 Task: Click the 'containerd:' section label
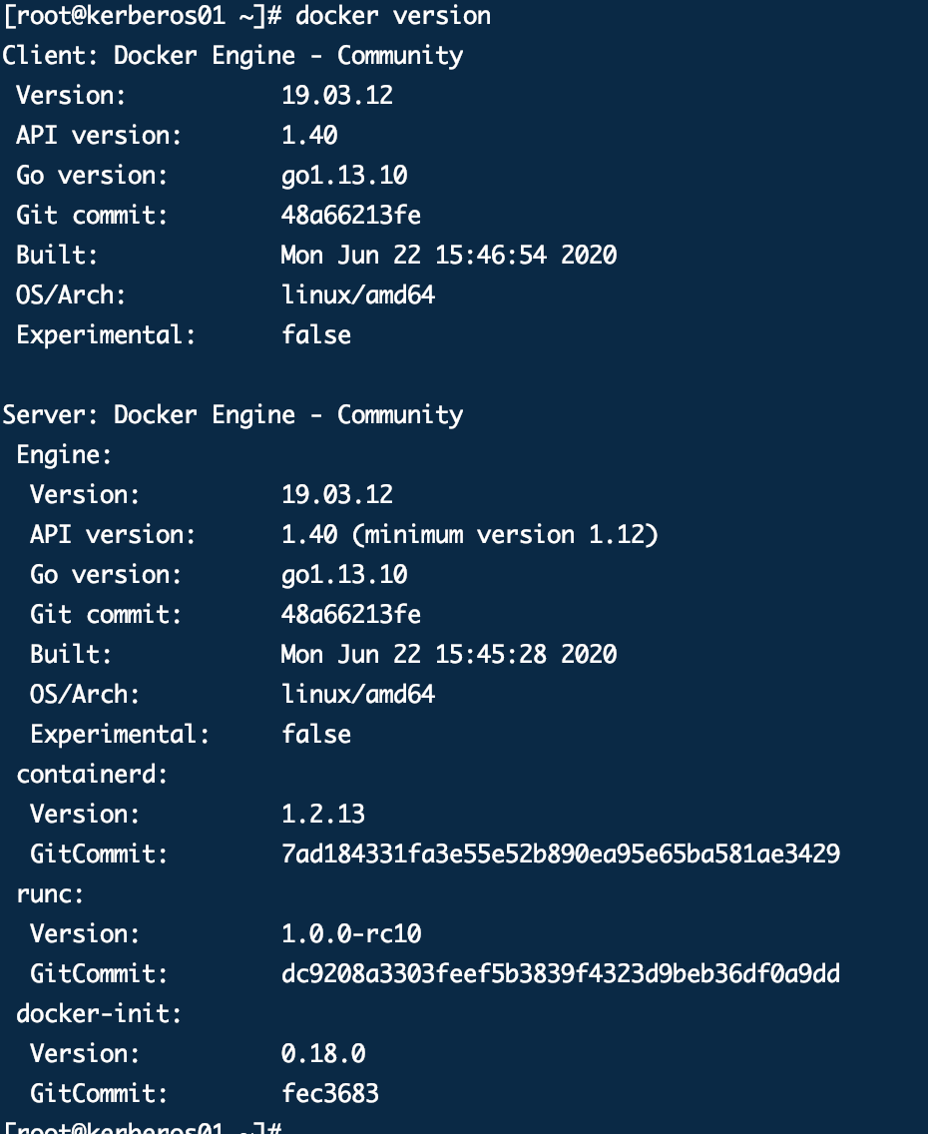click(93, 775)
